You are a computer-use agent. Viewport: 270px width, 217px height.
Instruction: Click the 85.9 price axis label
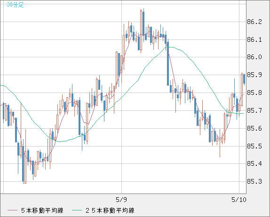254,75
